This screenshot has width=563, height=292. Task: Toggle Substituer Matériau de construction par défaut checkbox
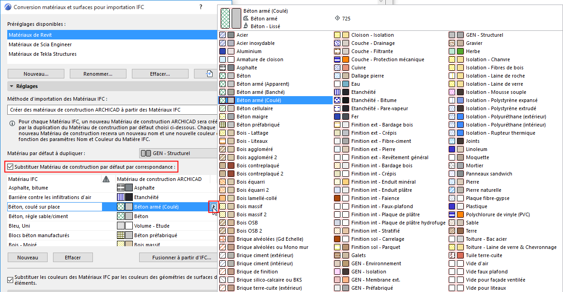(10, 167)
